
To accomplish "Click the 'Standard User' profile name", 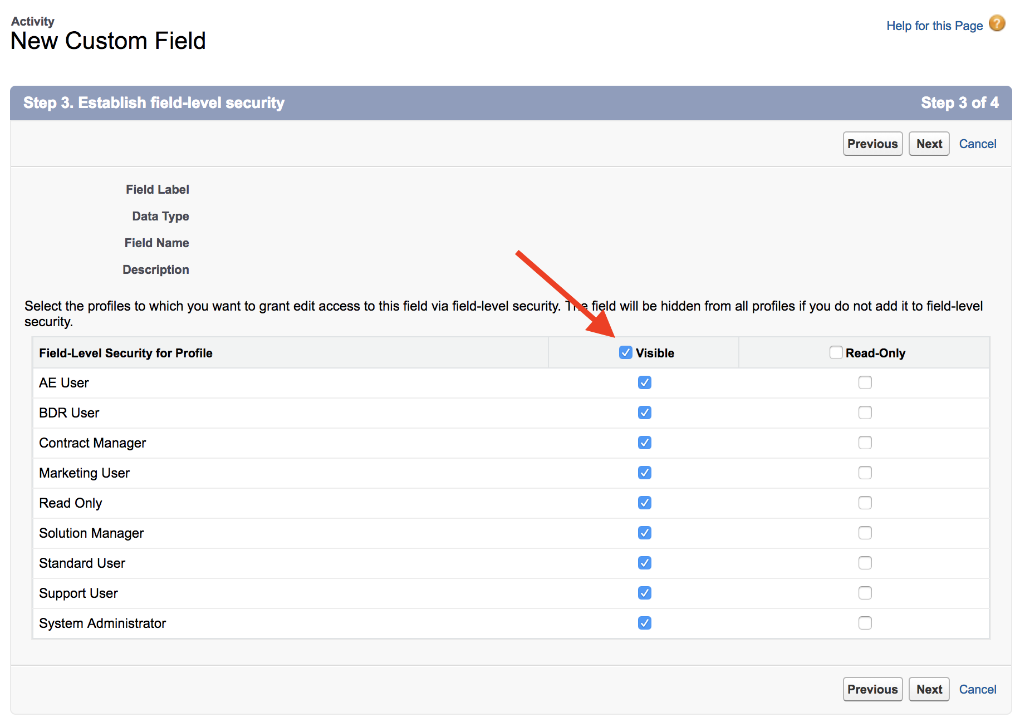I will (x=82, y=563).
